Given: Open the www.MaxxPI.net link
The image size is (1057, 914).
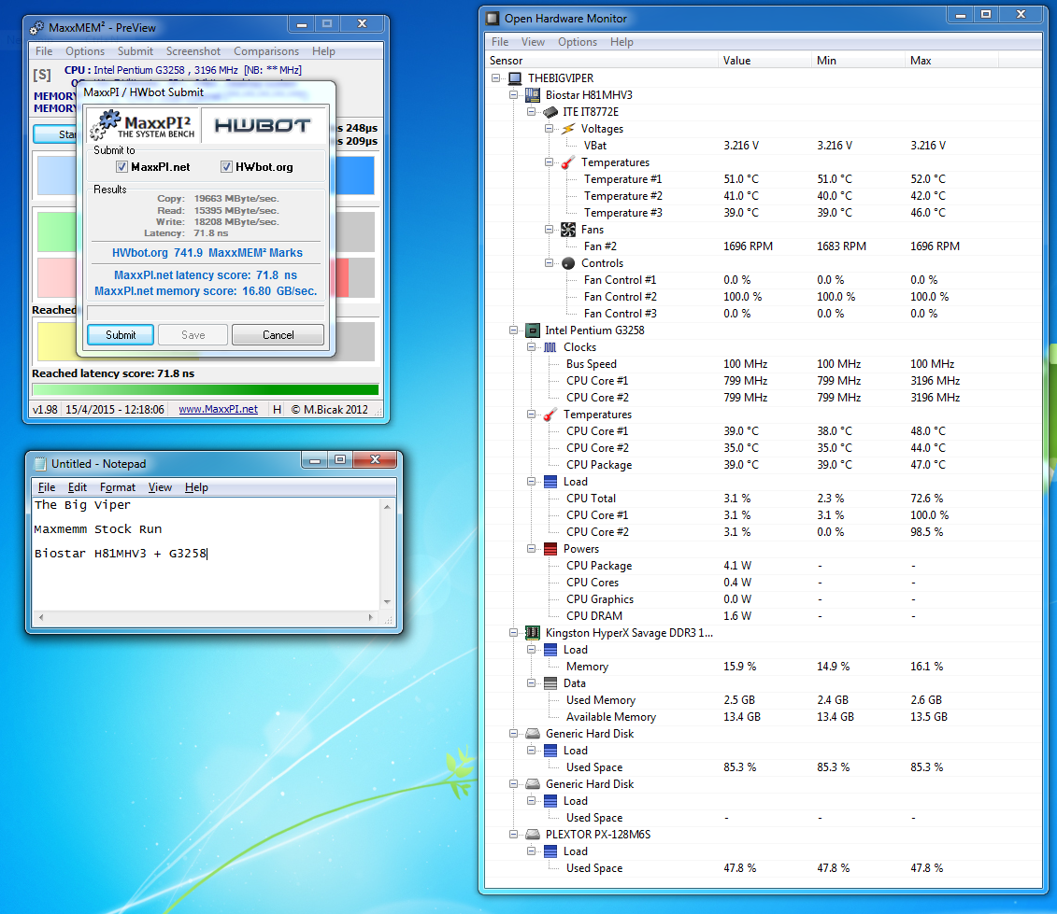Looking at the screenshot, I should [x=218, y=409].
